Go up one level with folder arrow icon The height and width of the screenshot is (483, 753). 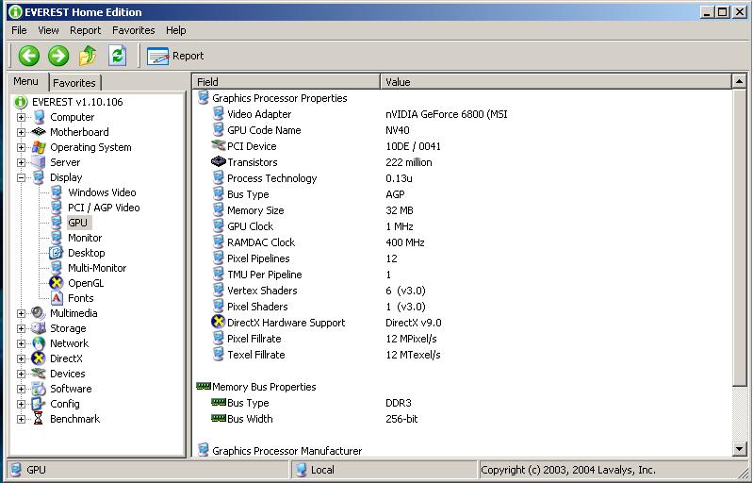point(88,56)
